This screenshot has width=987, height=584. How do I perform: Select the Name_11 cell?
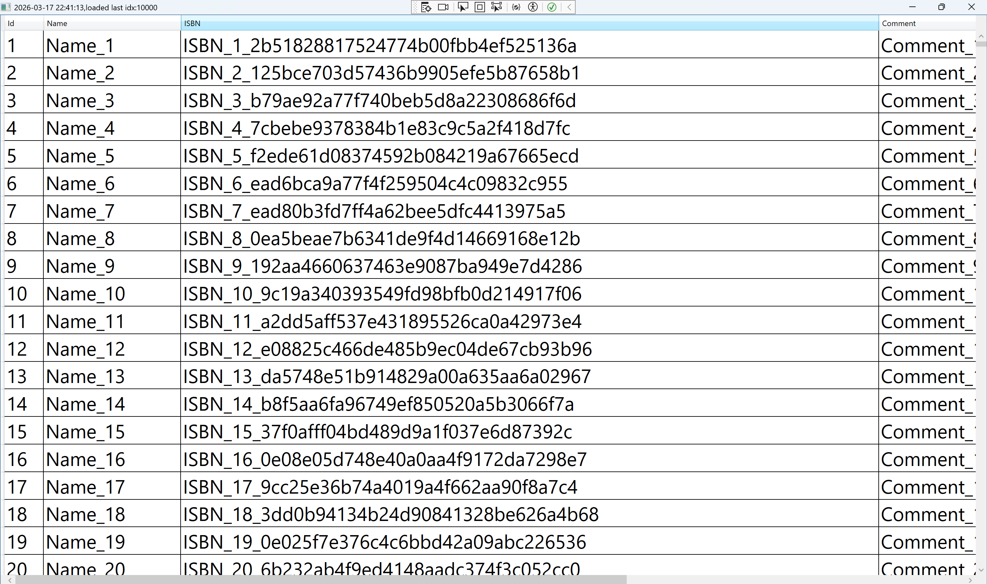coord(112,320)
